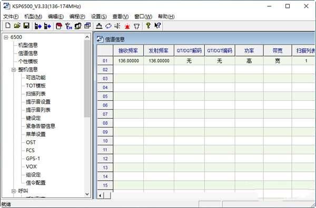
Task: Select 信道信息 in the tree
Action: 28,53
